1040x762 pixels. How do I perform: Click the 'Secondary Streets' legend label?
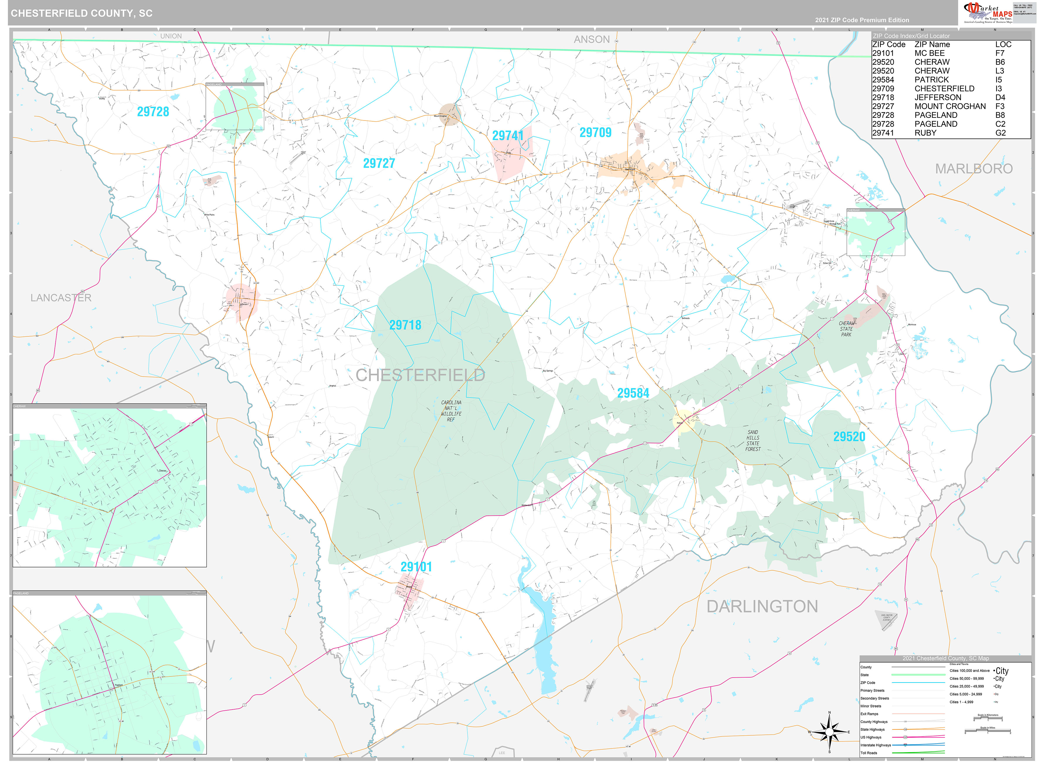click(x=874, y=698)
